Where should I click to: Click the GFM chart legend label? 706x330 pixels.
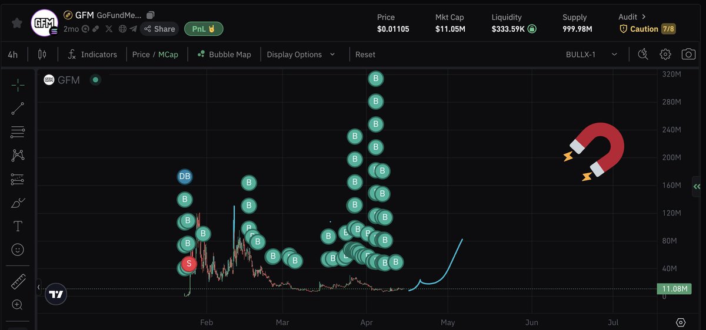[x=69, y=80]
